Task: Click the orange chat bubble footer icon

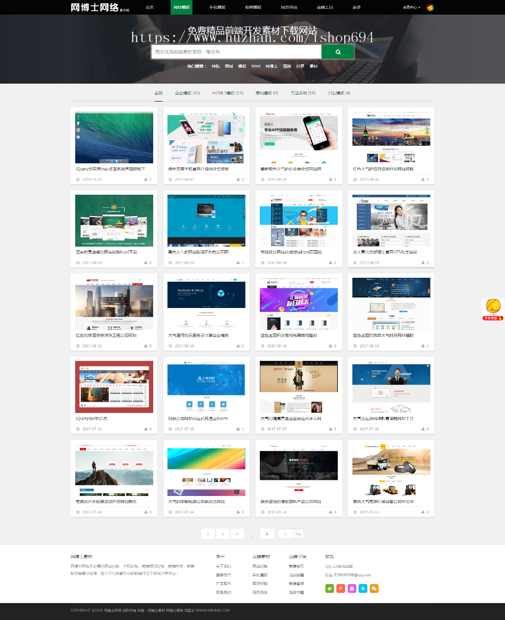Action: (374, 588)
